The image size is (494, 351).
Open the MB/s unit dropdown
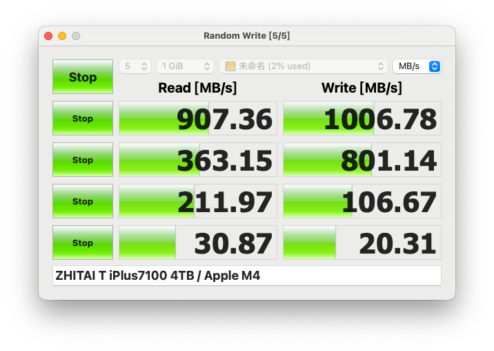417,66
